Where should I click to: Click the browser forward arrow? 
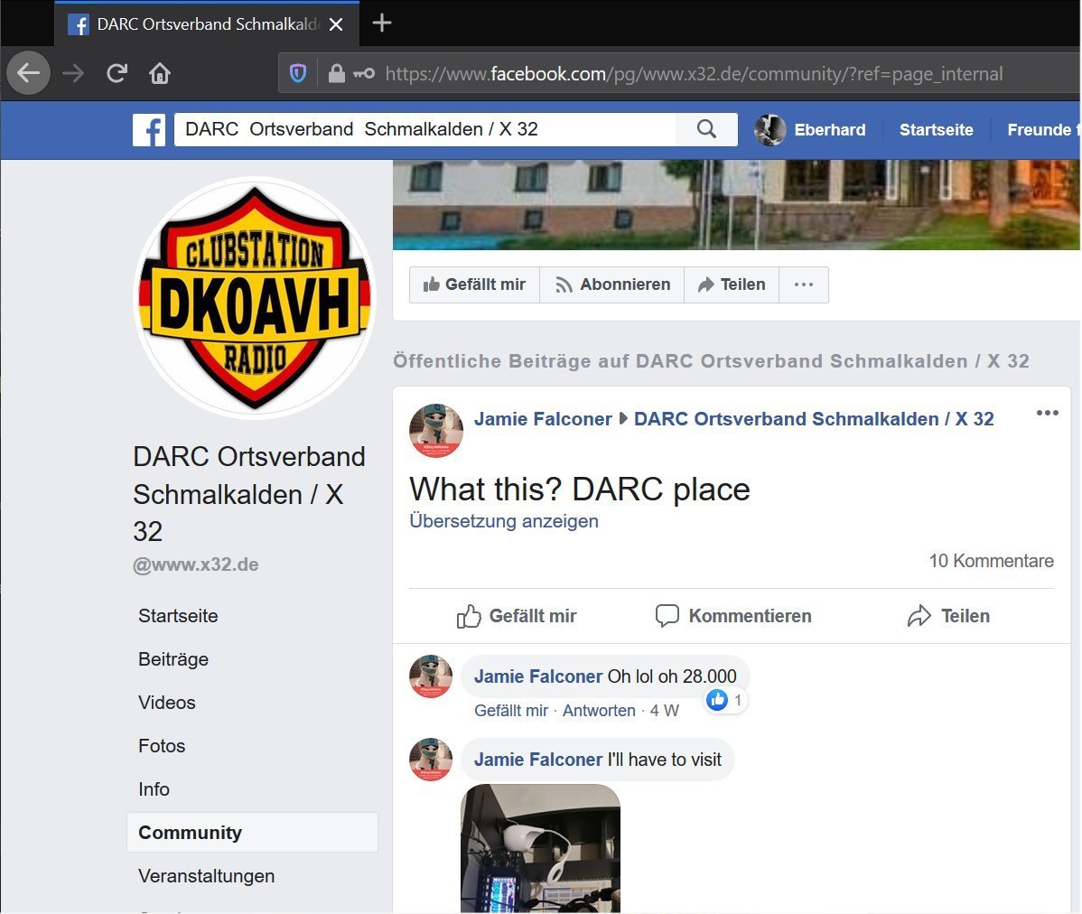point(72,72)
